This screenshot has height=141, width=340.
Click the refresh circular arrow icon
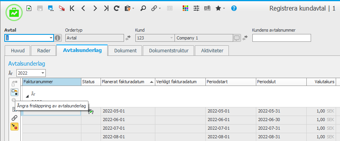(117, 9)
